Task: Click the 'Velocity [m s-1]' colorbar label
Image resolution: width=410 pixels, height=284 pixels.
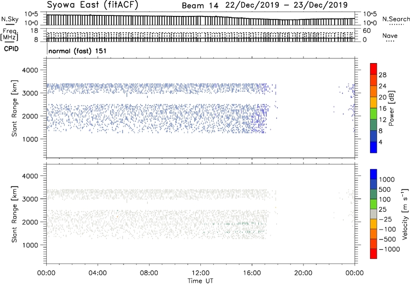Action: [x=405, y=214]
